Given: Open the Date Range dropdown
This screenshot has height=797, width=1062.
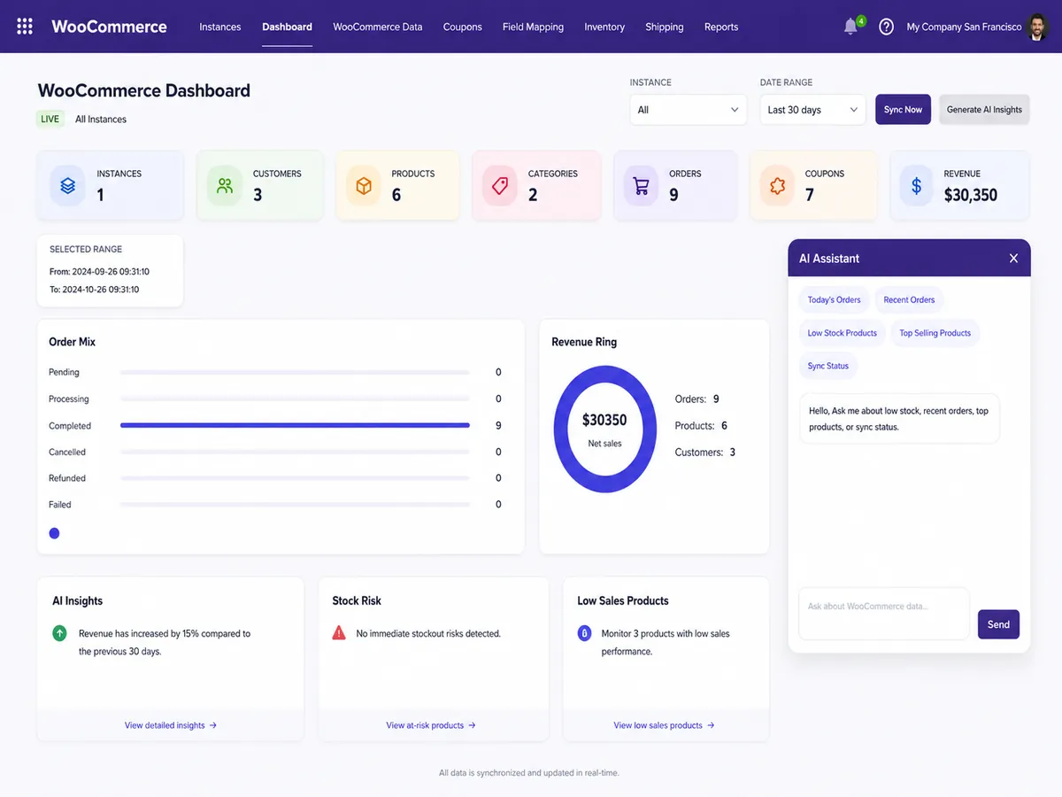Looking at the screenshot, I should (x=812, y=110).
